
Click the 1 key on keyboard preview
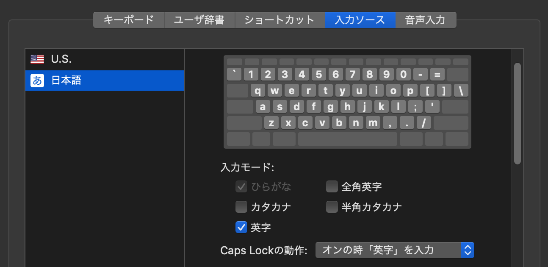tap(251, 75)
